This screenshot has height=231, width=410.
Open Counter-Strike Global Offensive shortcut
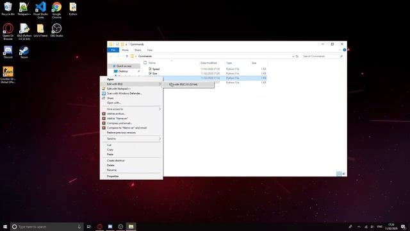click(x=8, y=75)
